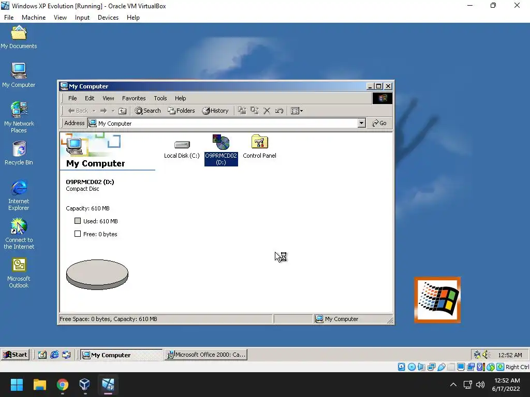This screenshot has width=530, height=397.
Task: Click the Used: 610 MB legend box
Action: tap(78, 221)
